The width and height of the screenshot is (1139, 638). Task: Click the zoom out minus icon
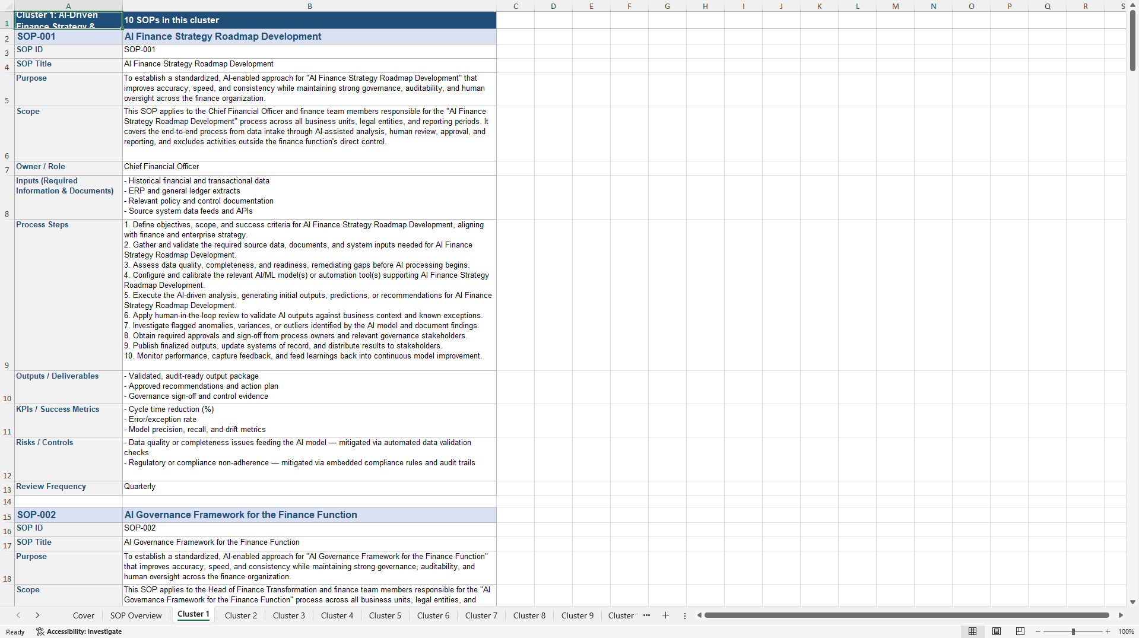point(1038,631)
